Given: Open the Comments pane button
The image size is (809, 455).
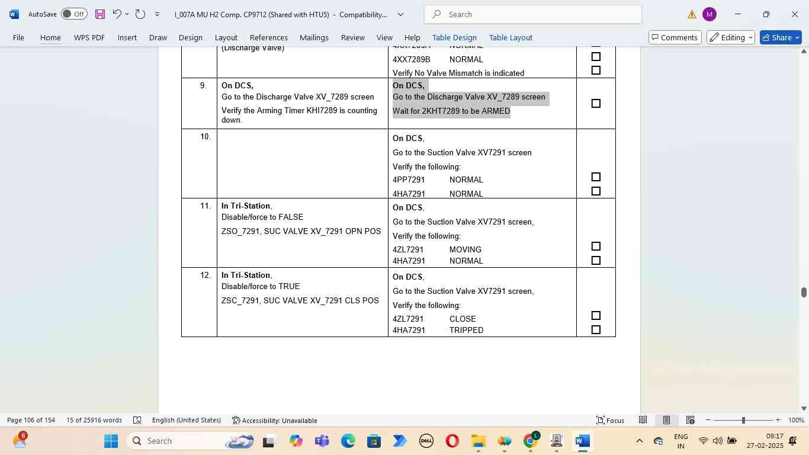Looking at the screenshot, I should [674, 37].
